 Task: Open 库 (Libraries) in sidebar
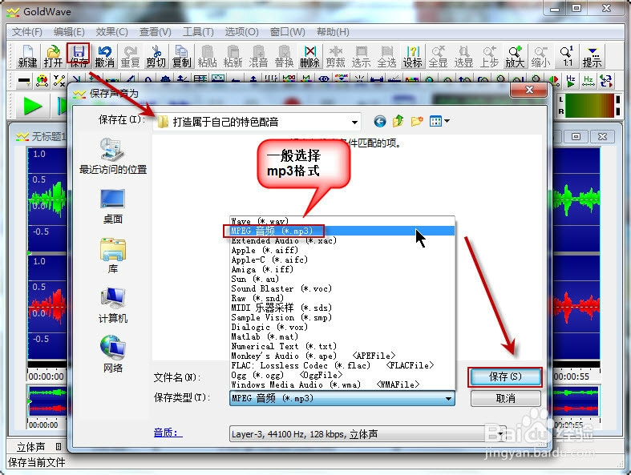click(113, 256)
